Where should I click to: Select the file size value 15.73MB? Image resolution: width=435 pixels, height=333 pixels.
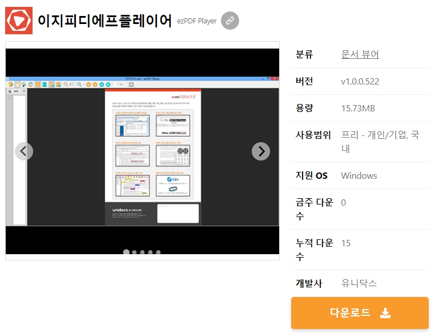[x=358, y=108]
